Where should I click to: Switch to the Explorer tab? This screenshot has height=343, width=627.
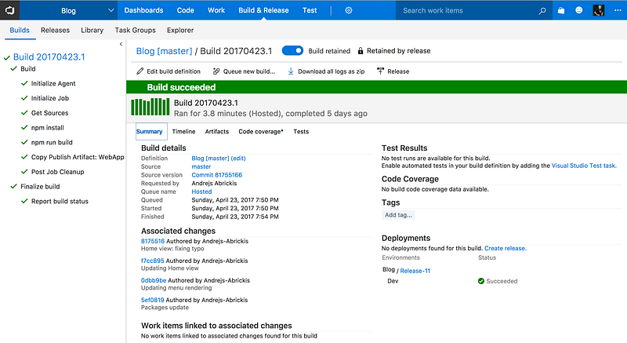[180, 30]
